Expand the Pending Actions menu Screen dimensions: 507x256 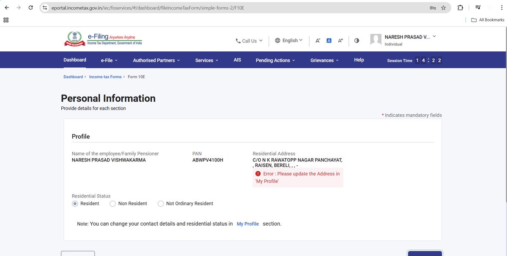coord(275,60)
